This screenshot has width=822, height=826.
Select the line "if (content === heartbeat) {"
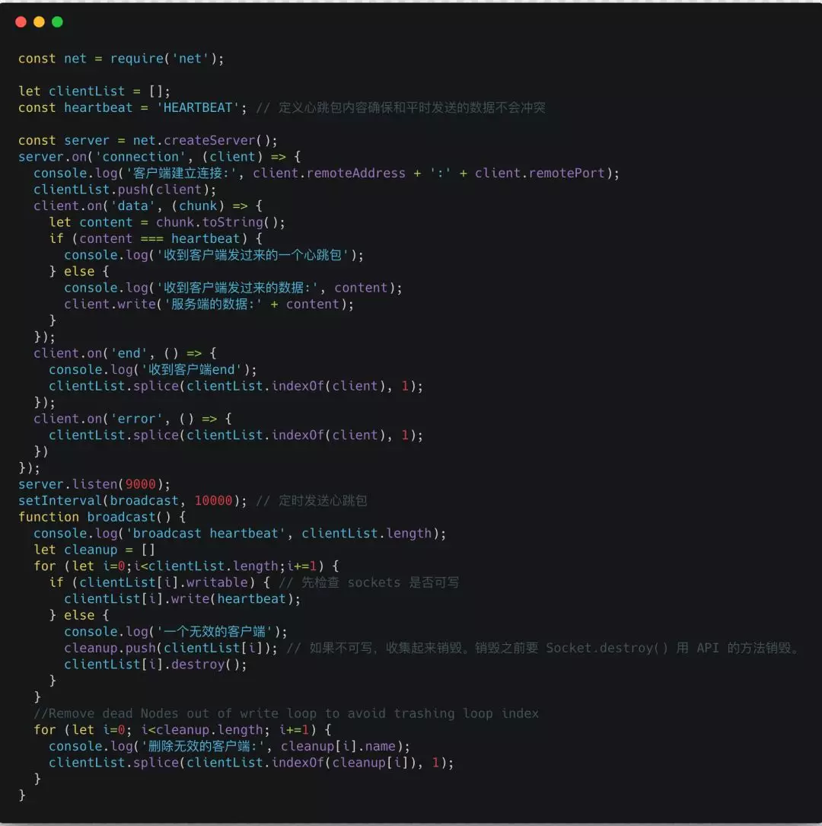coord(155,238)
